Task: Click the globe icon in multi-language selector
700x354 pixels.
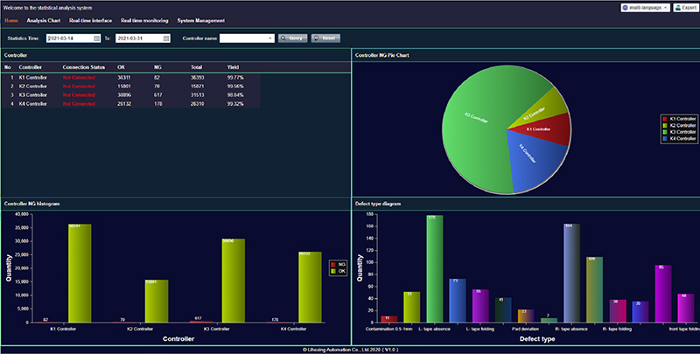Action: (x=624, y=7)
